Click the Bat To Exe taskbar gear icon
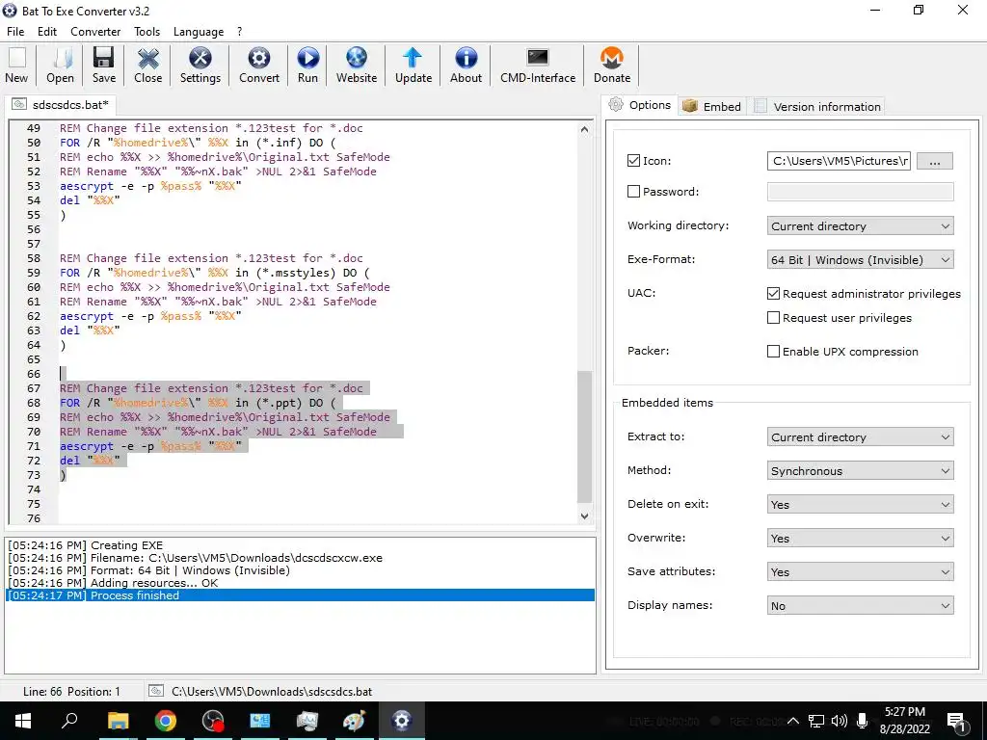987x740 pixels. (401, 721)
